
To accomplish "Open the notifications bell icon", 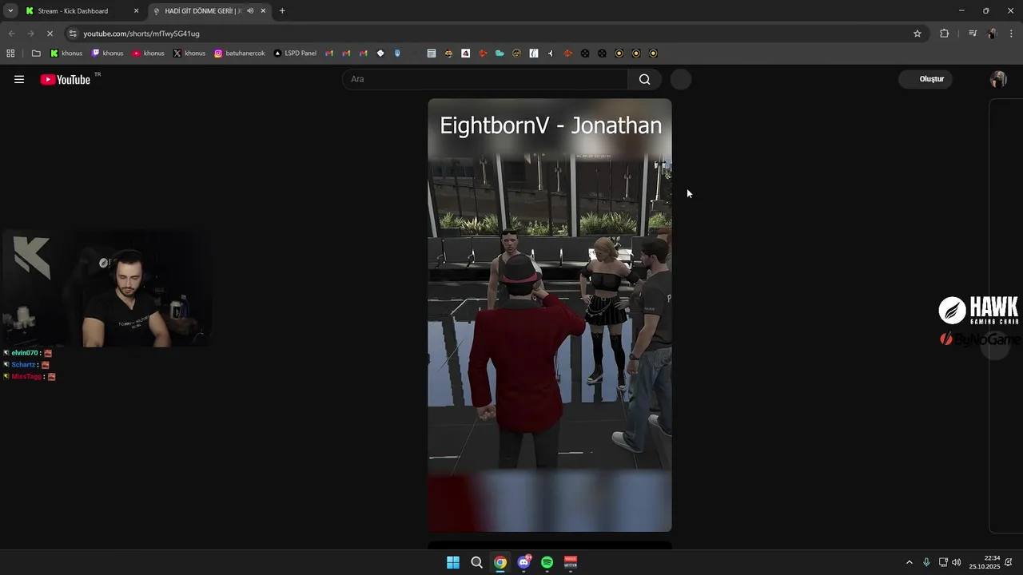I will click(1009, 562).
